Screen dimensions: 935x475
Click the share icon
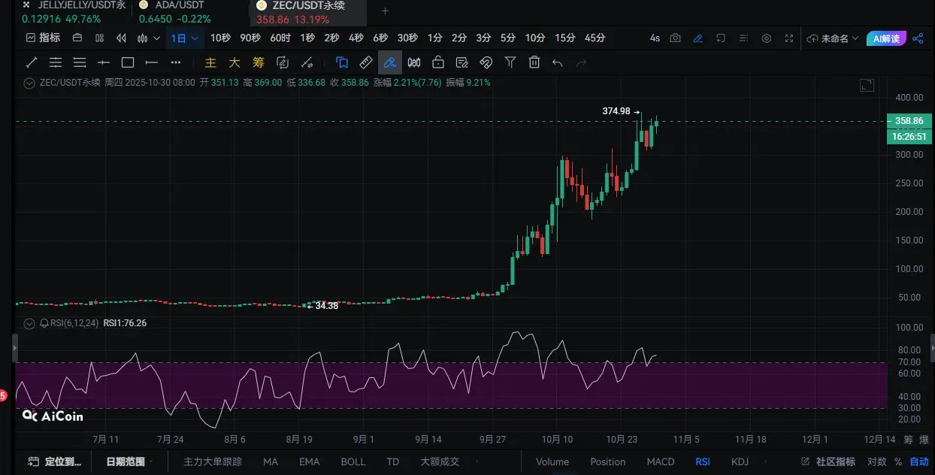pyautogui.click(x=918, y=38)
